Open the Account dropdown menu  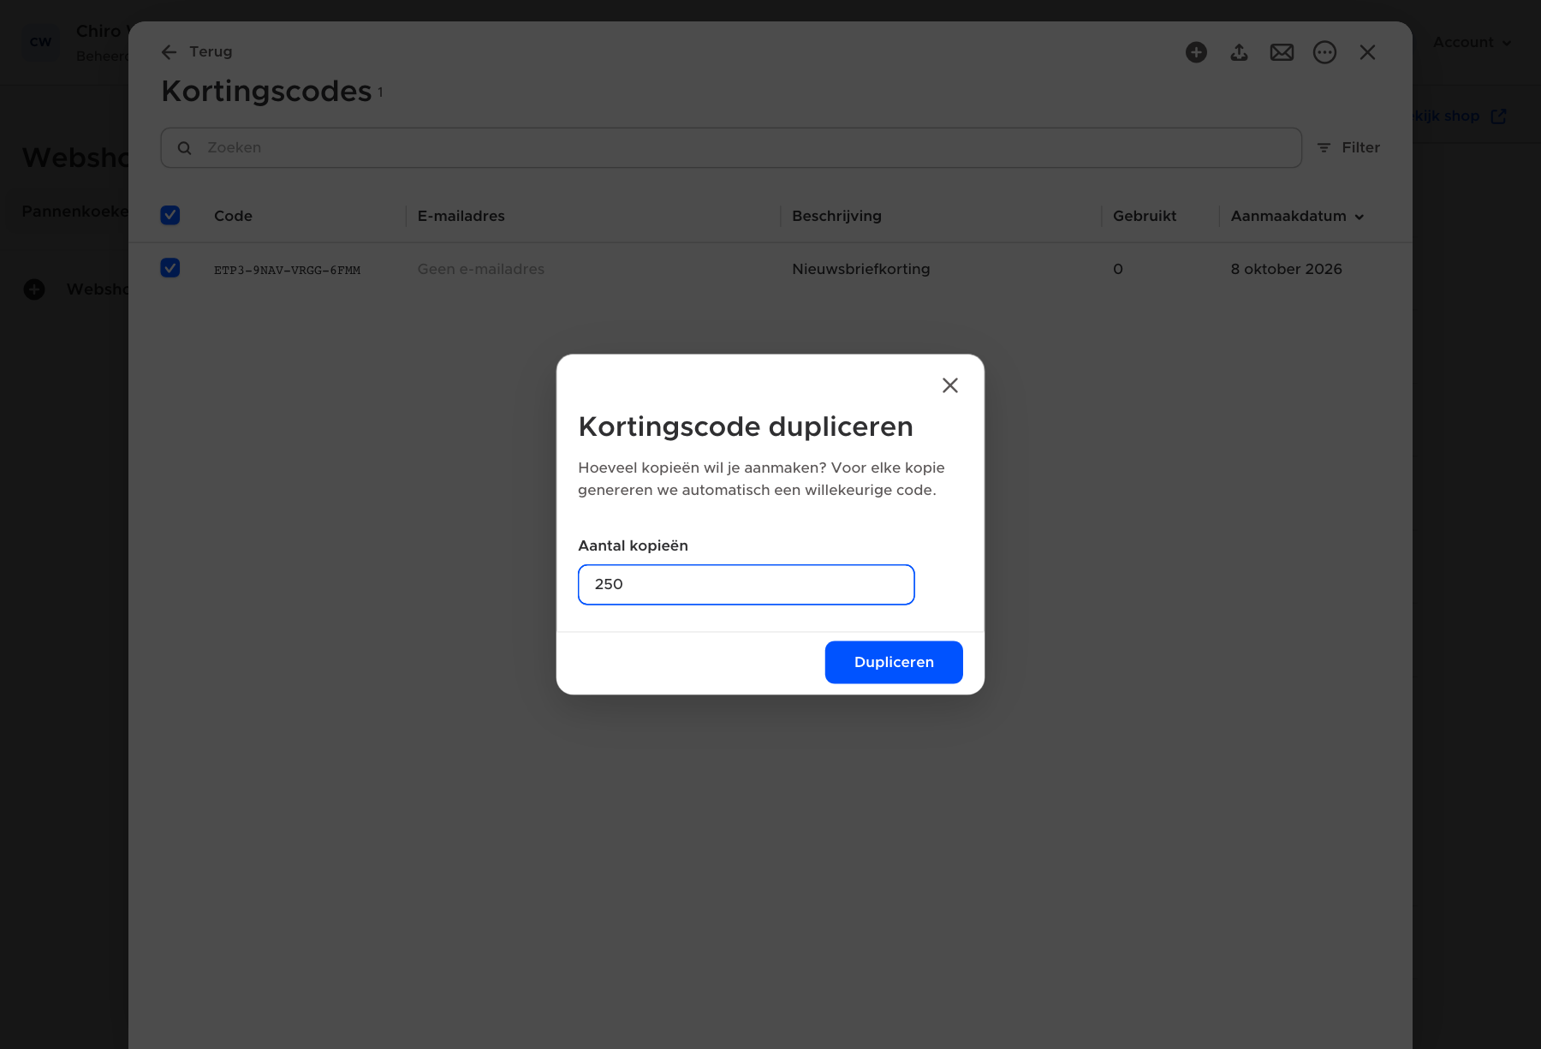click(1472, 42)
